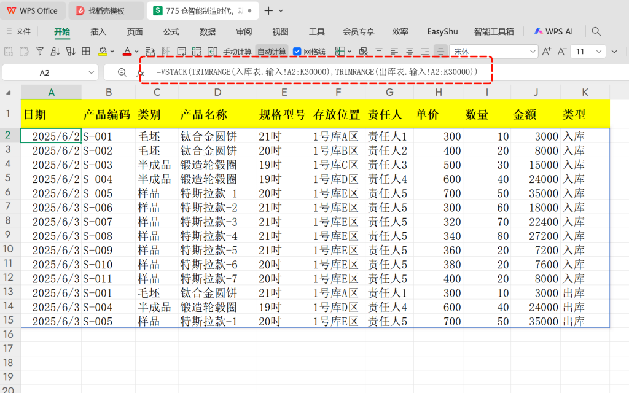Click the top align icon

(379, 52)
